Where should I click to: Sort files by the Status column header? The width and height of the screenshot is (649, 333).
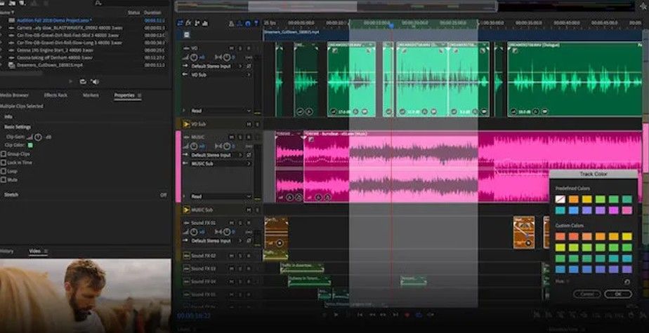click(133, 13)
